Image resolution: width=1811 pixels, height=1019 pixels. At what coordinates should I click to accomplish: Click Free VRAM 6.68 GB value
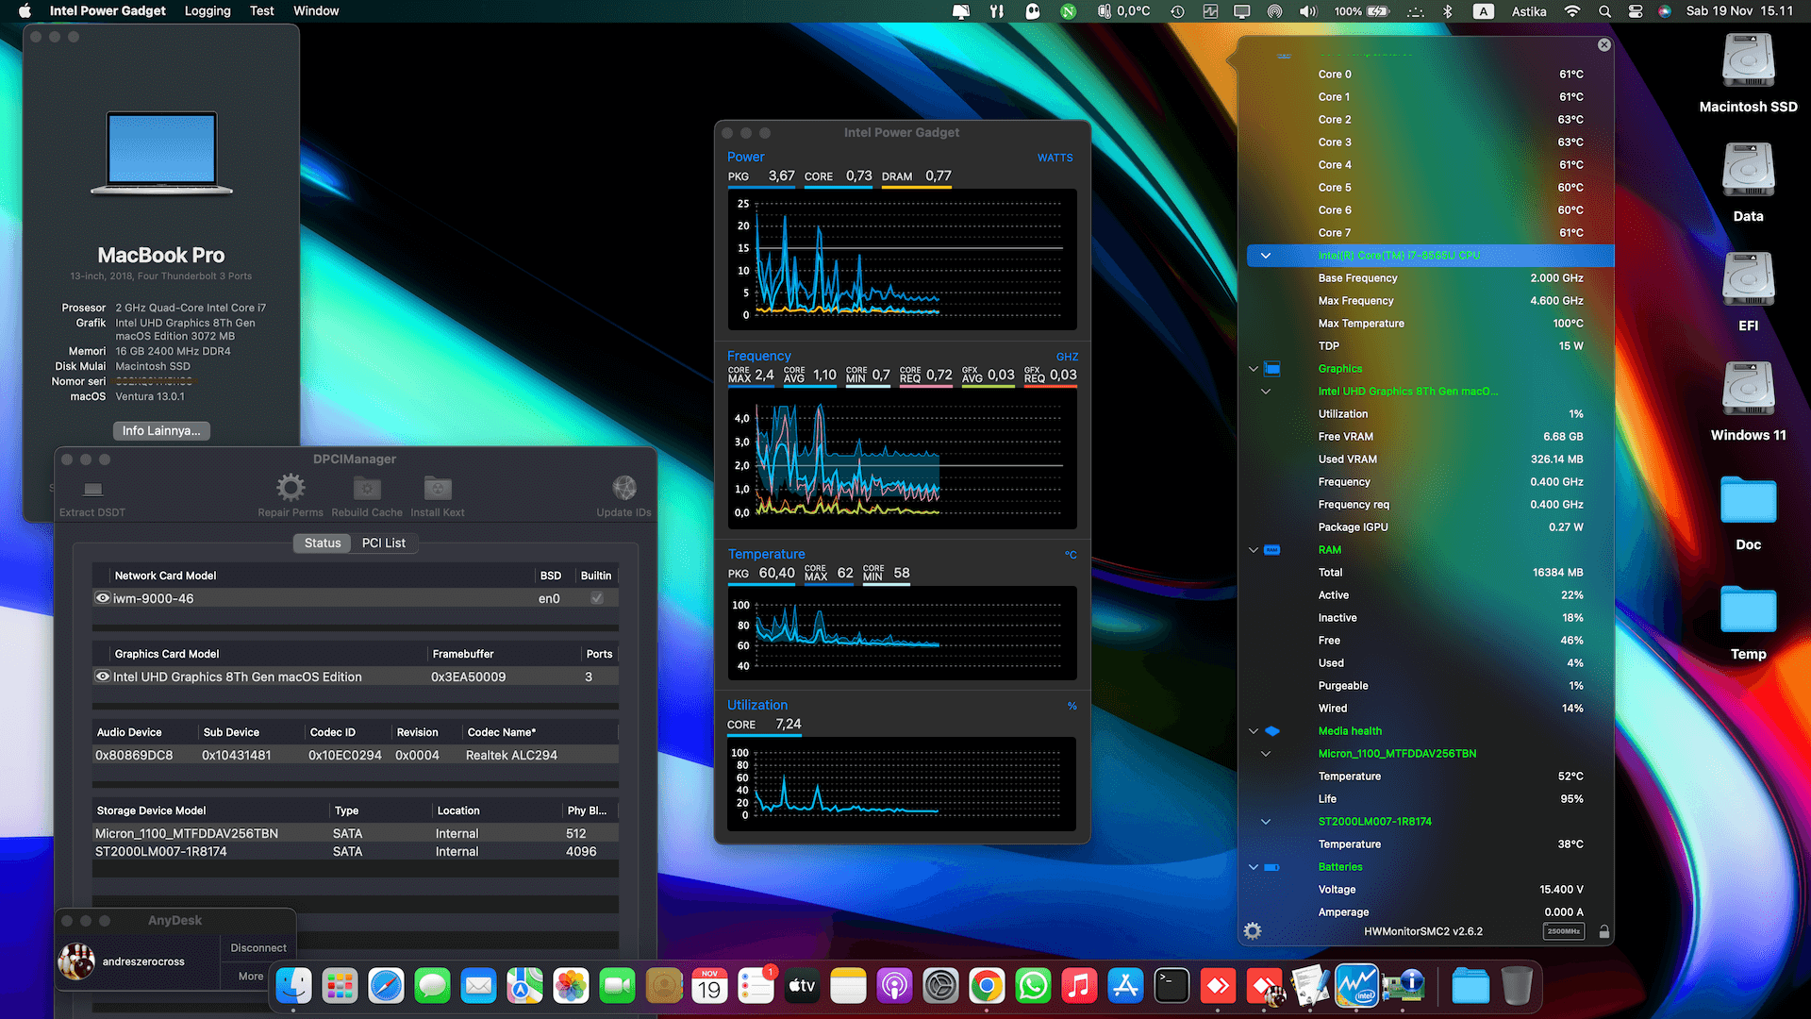tap(1563, 437)
